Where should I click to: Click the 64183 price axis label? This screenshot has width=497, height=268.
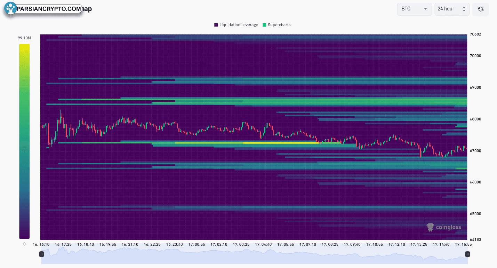475,239
